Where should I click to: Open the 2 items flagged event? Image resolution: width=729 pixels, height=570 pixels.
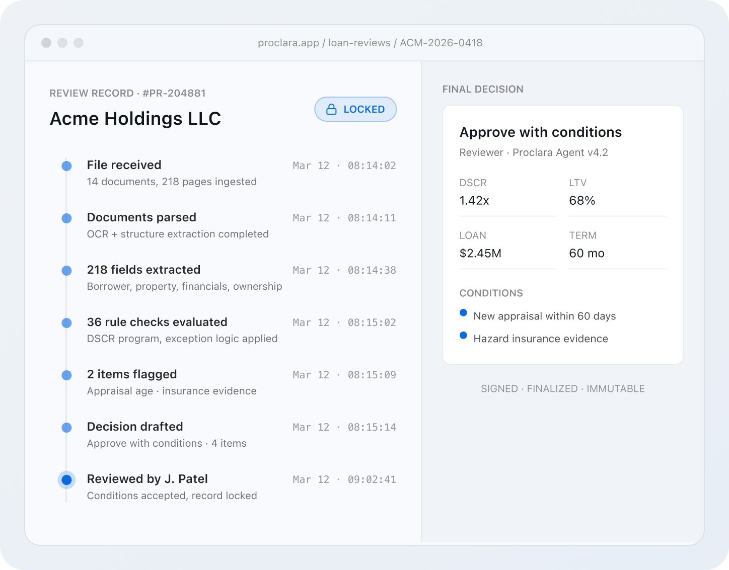click(132, 374)
